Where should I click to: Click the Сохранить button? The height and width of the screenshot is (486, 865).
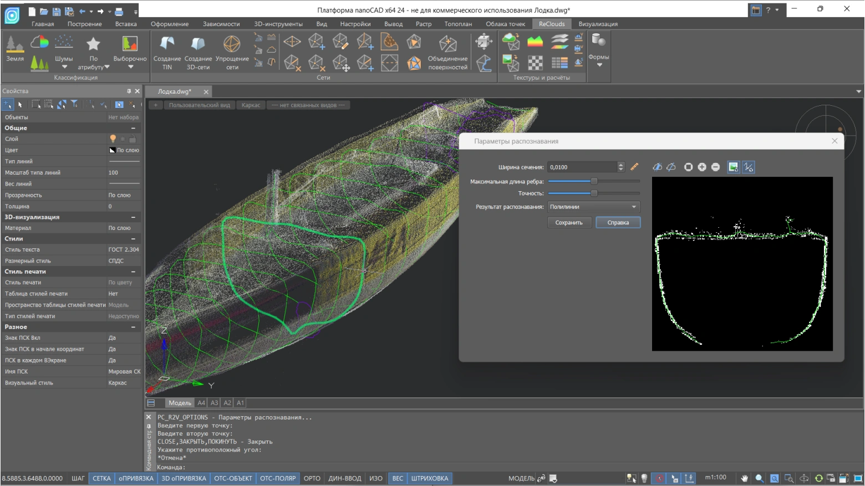(x=569, y=223)
